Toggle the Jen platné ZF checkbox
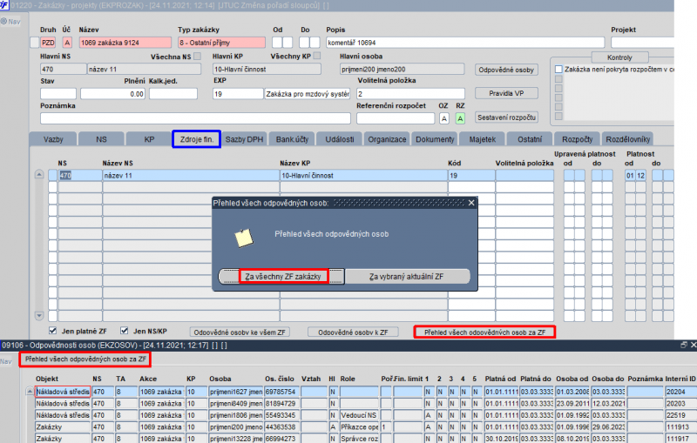 click(53, 331)
